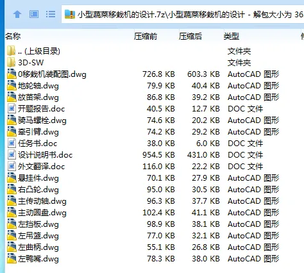This screenshot has height=273, width=304.
Task: Click DOC 文件 type in 任务书.doc row
Action: coord(246,144)
